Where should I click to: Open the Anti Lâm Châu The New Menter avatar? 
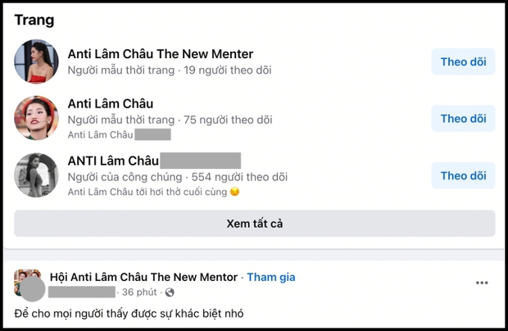(x=36, y=61)
